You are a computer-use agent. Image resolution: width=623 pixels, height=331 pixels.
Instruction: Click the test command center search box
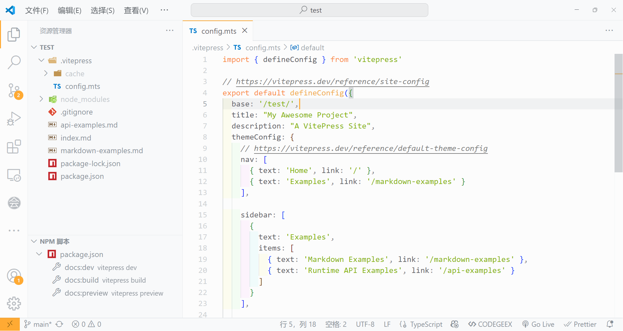[309, 10]
